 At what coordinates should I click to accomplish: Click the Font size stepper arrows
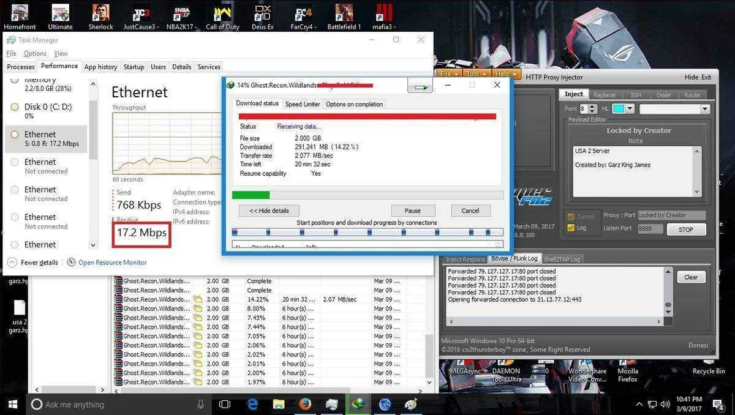click(x=594, y=109)
